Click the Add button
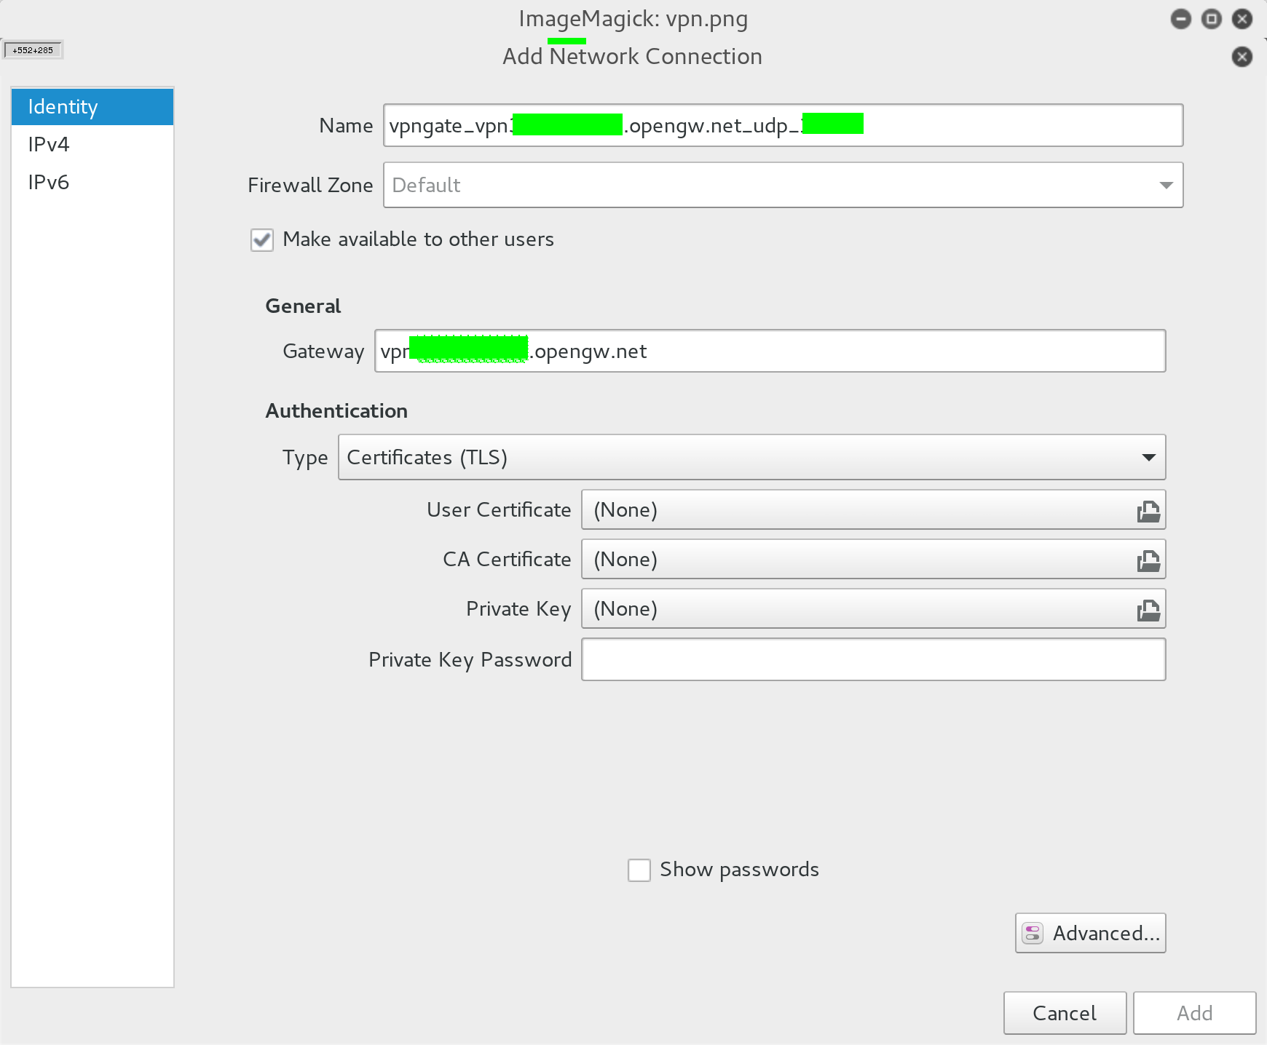The width and height of the screenshot is (1267, 1045). [1194, 1013]
